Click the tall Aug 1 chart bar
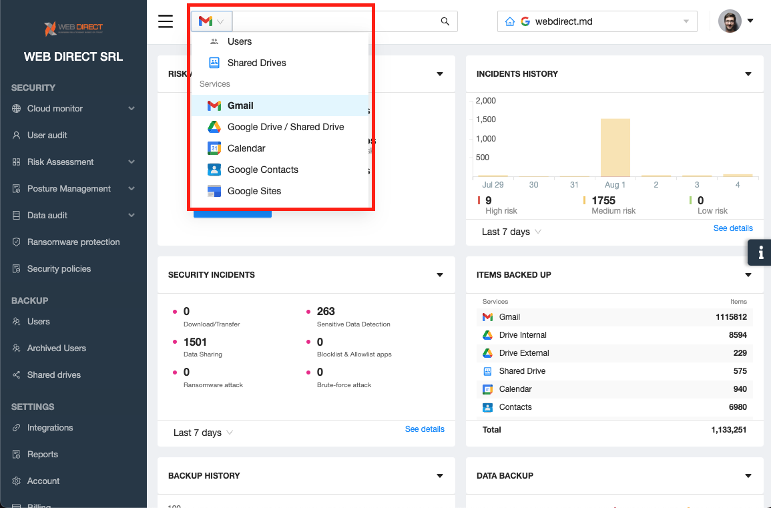The image size is (771, 508). pyautogui.click(x=615, y=148)
